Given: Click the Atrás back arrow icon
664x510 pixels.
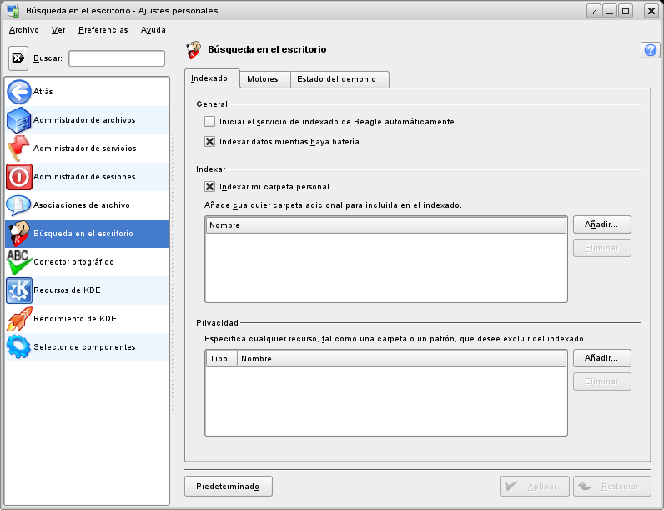Looking at the screenshot, I should click(x=18, y=92).
